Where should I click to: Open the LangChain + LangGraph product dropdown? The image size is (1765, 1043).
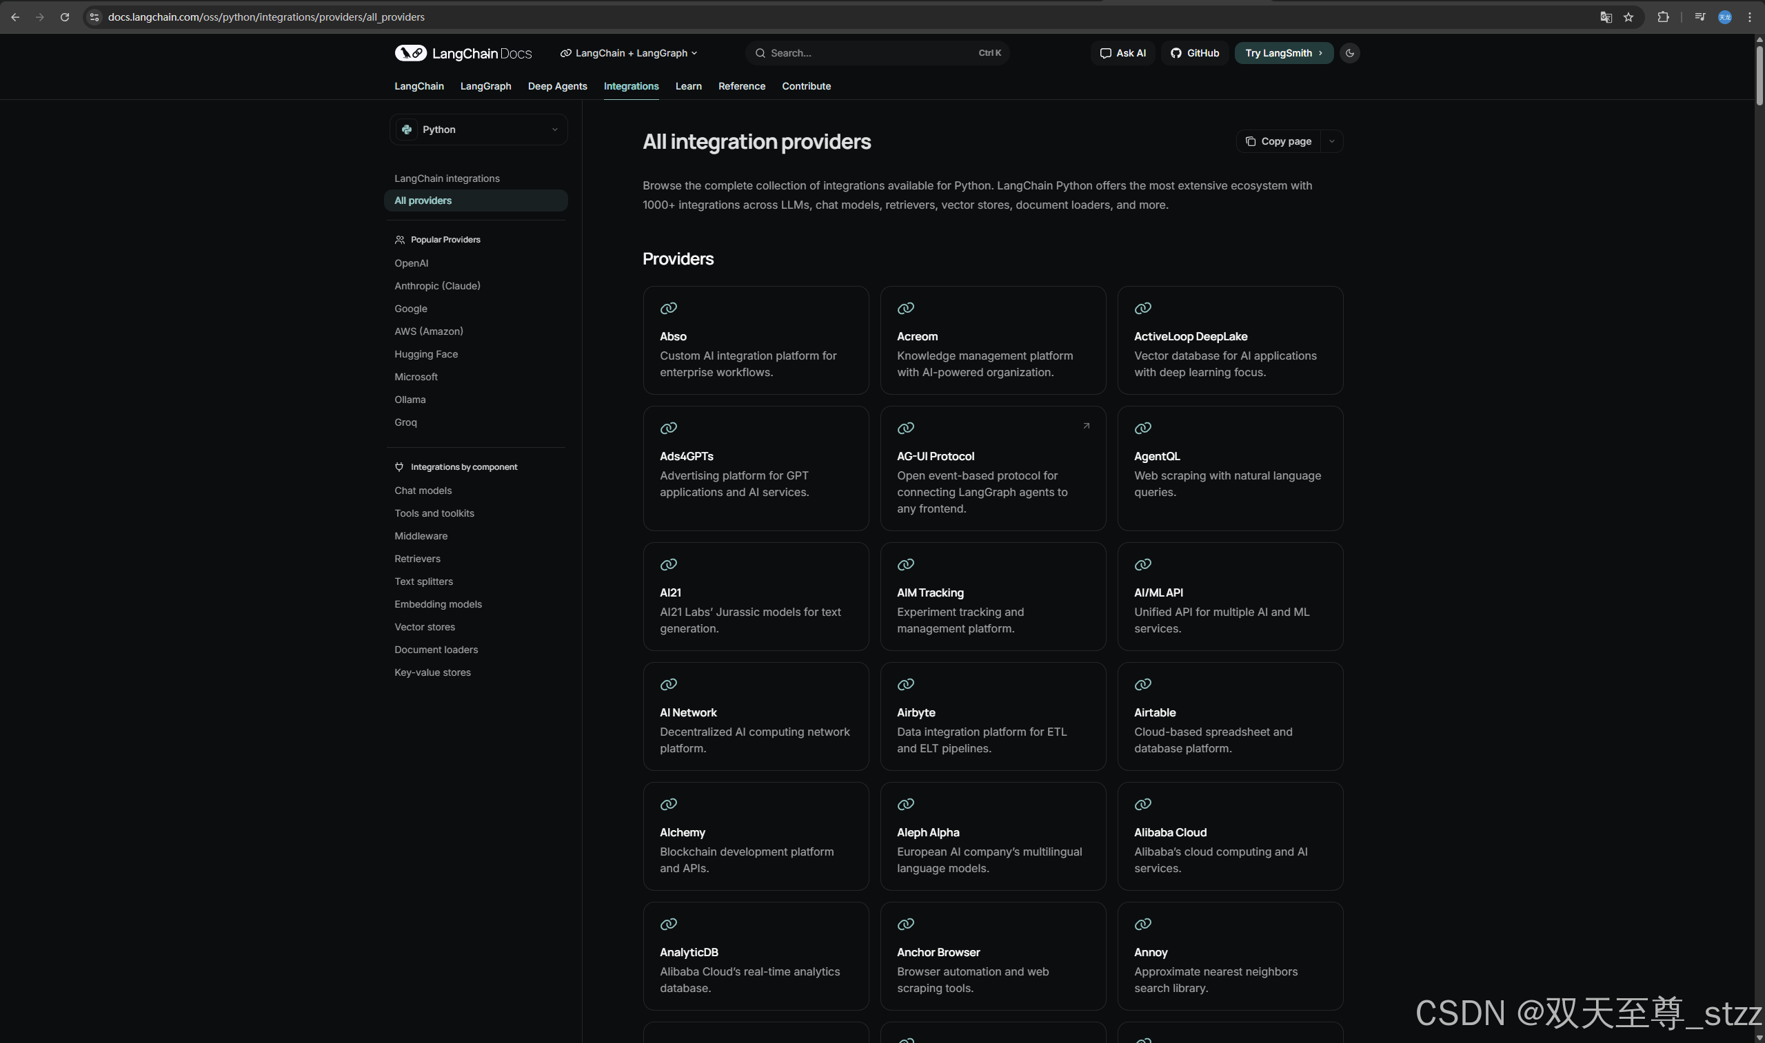pyautogui.click(x=629, y=54)
